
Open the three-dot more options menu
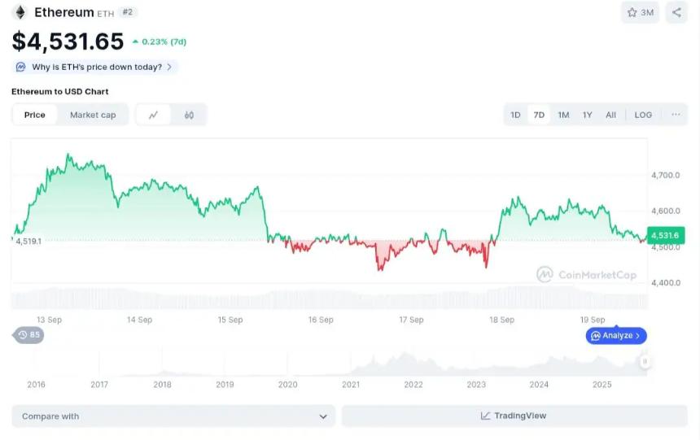pos(676,115)
